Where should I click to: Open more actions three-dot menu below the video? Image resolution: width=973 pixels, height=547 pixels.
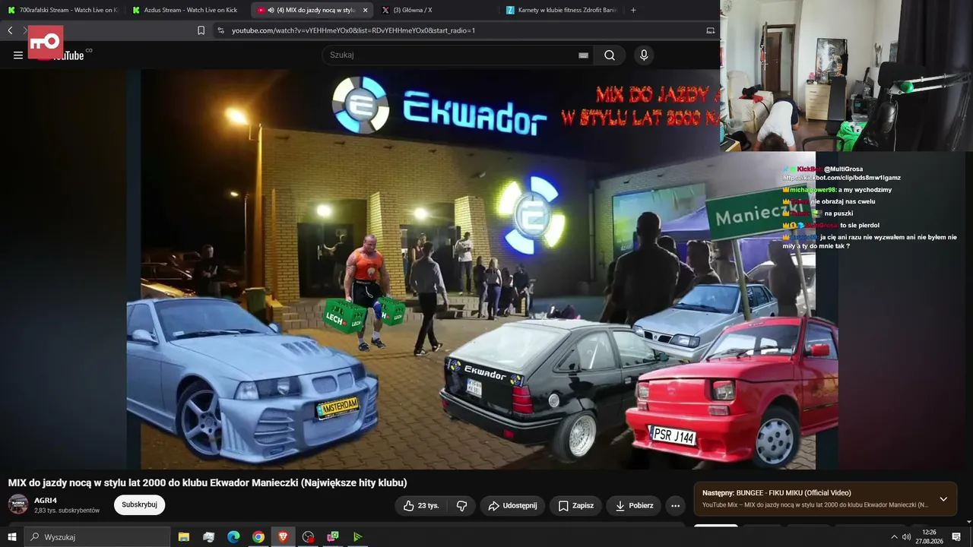675,505
